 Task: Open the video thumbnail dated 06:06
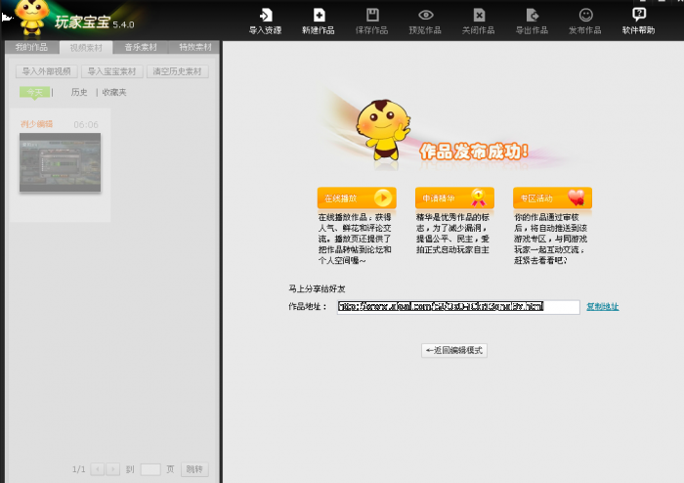point(61,162)
